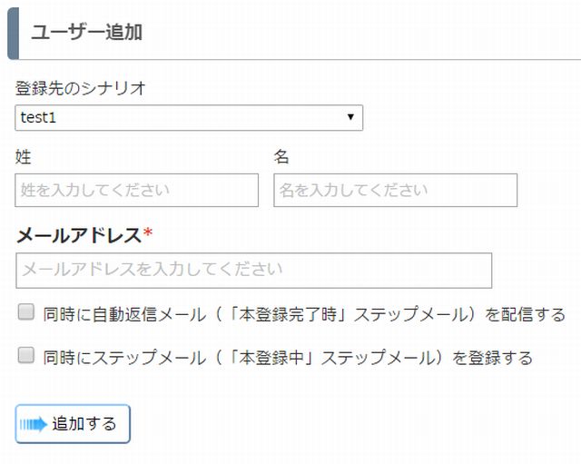Click the 名 label above the given-name field

click(281, 157)
